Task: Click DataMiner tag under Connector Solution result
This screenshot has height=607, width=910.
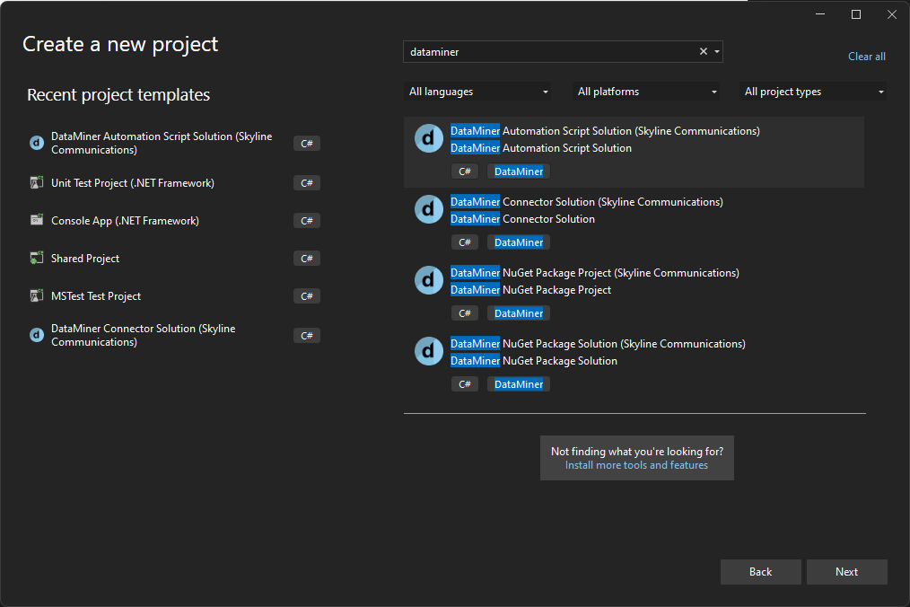Action: point(518,242)
